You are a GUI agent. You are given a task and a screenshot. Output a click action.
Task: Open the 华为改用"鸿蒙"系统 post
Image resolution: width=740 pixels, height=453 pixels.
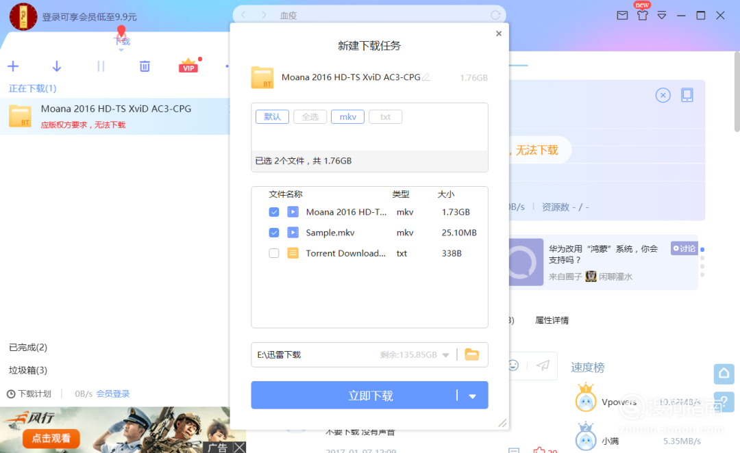click(603, 254)
